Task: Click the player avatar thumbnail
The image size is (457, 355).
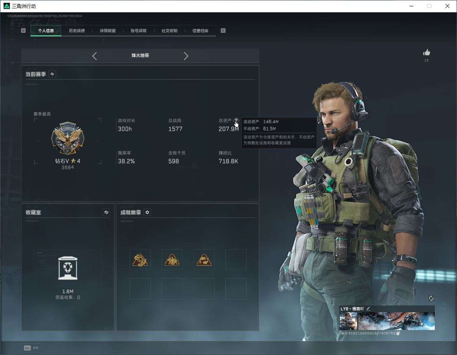Action: pos(348,321)
